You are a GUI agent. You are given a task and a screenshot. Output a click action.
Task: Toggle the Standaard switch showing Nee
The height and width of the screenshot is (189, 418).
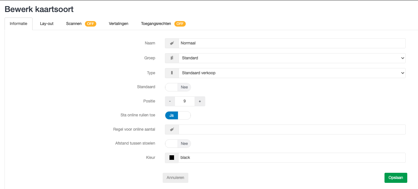(178, 87)
